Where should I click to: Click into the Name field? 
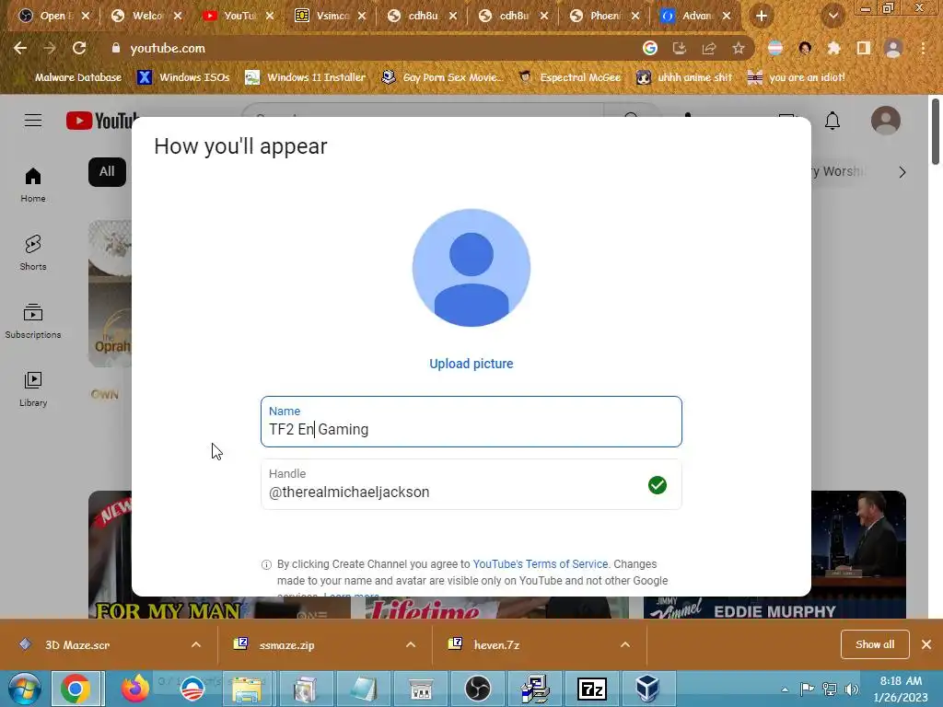click(x=471, y=422)
